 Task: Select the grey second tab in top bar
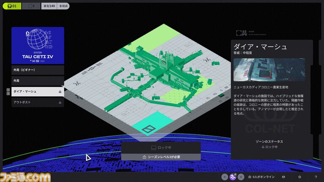(x=30, y=6)
